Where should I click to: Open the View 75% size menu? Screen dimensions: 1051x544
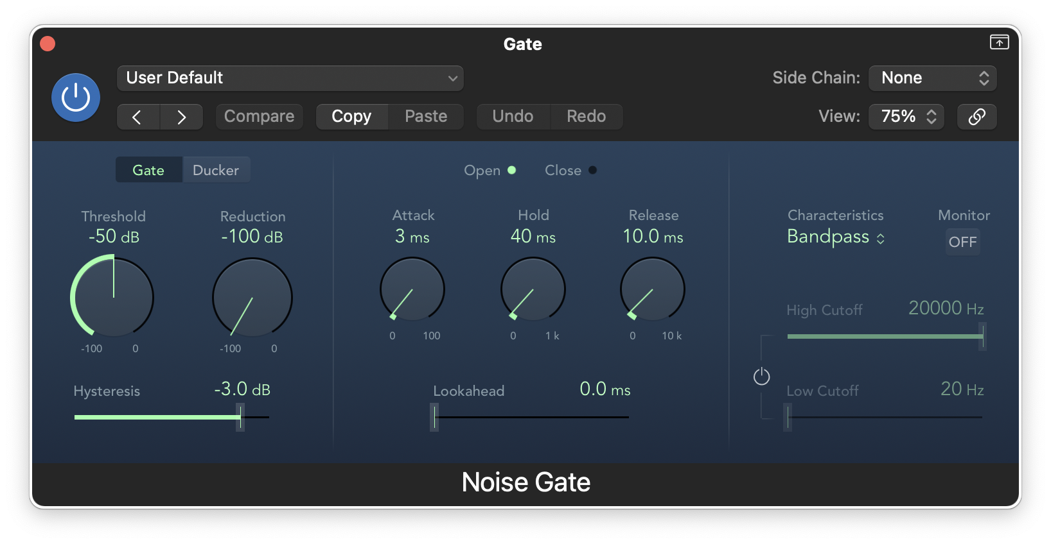(x=906, y=117)
